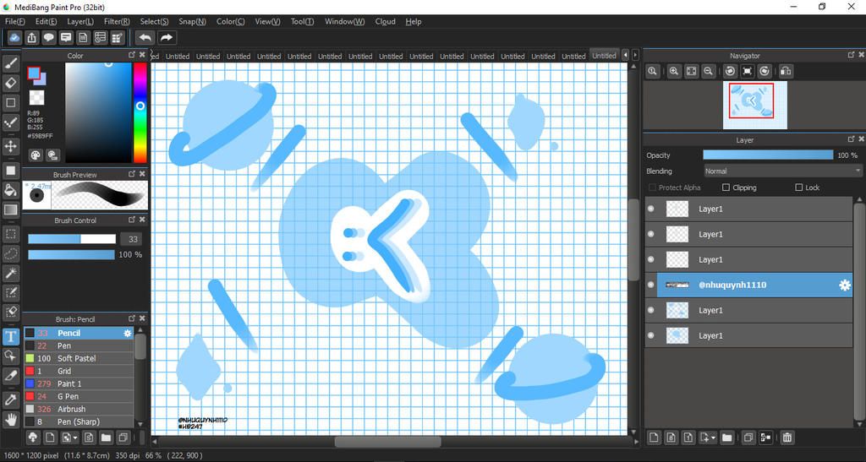Select the Lasso tool
This screenshot has width=866, height=462.
(10, 253)
